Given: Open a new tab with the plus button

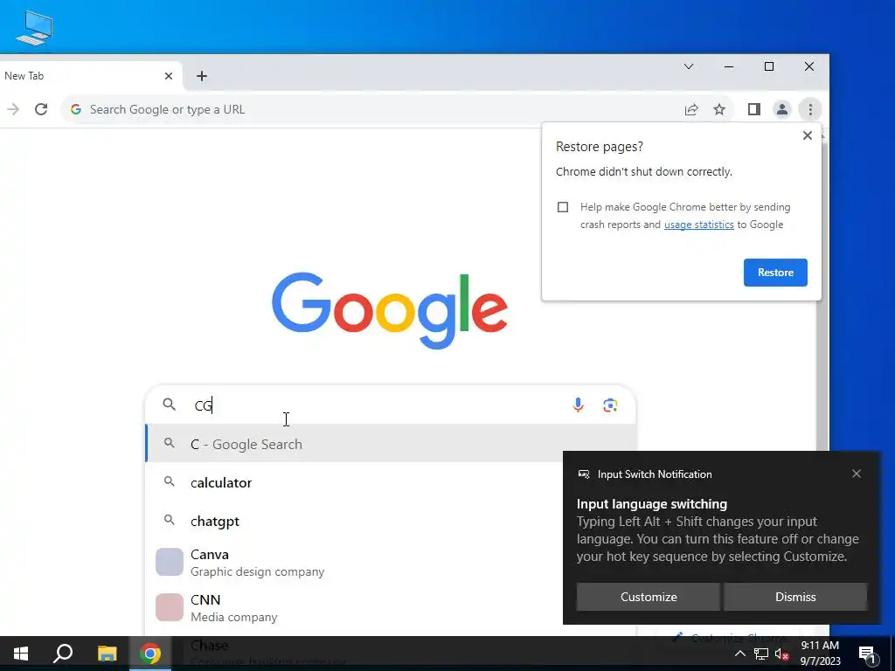Looking at the screenshot, I should 202,76.
